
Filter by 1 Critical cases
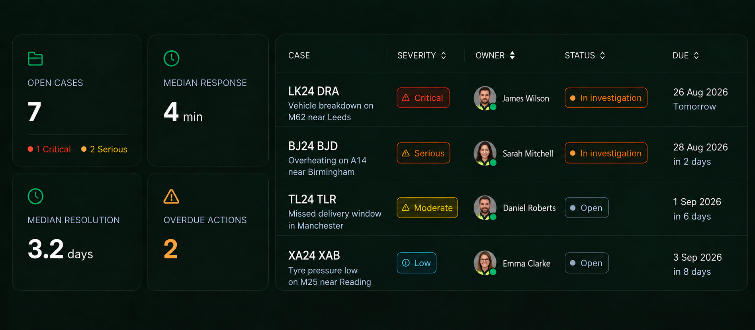(49, 149)
